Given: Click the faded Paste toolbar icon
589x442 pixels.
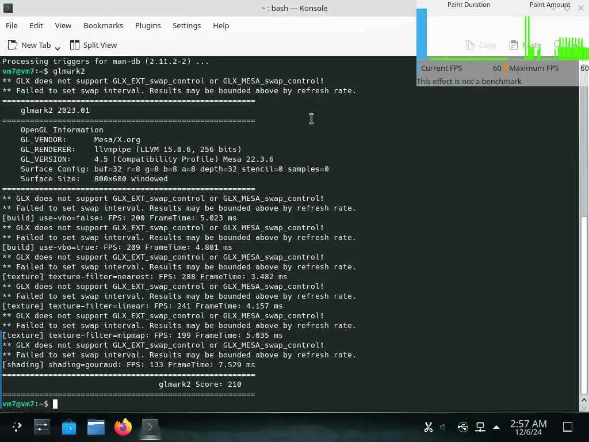Looking at the screenshot, I should pos(514,45).
